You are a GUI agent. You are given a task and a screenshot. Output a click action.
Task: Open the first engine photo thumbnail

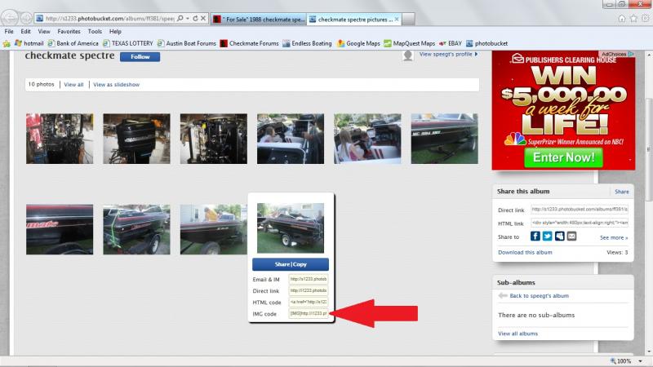(x=60, y=139)
